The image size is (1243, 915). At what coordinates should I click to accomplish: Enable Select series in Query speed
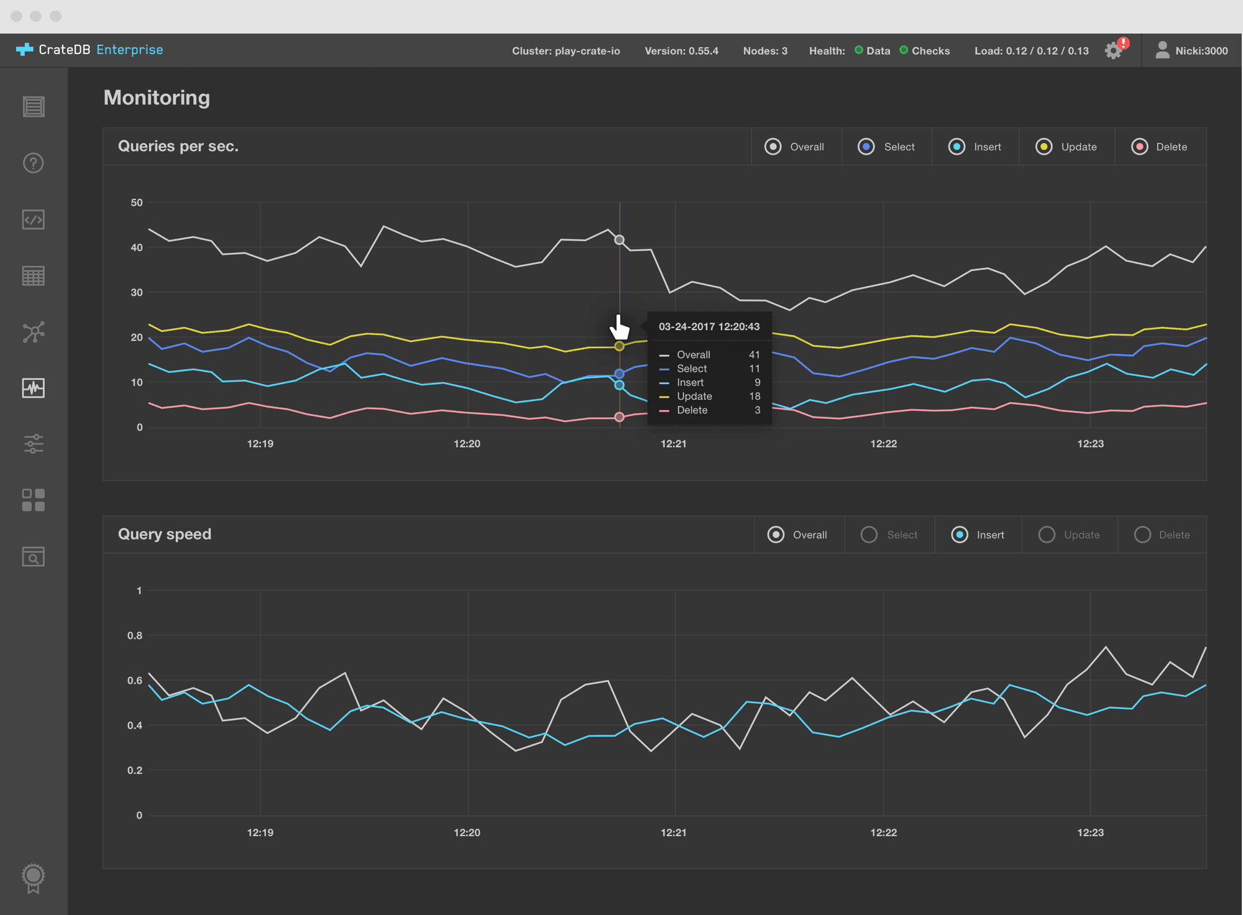(x=869, y=535)
